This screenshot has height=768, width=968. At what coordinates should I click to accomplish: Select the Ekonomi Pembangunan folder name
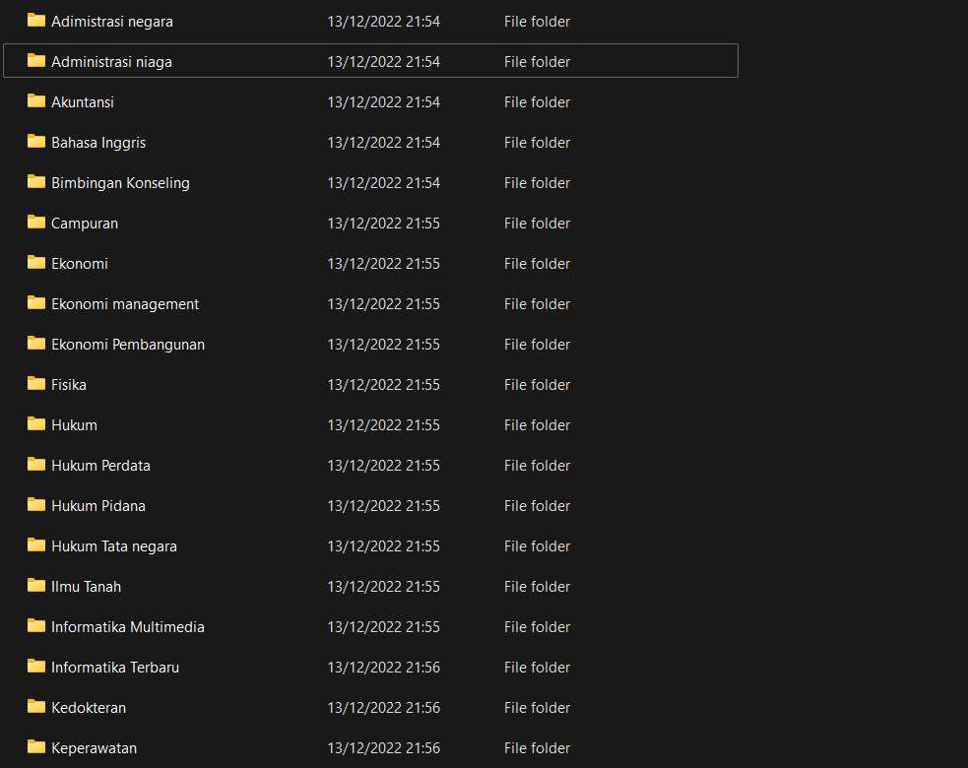click(x=128, y=345)
